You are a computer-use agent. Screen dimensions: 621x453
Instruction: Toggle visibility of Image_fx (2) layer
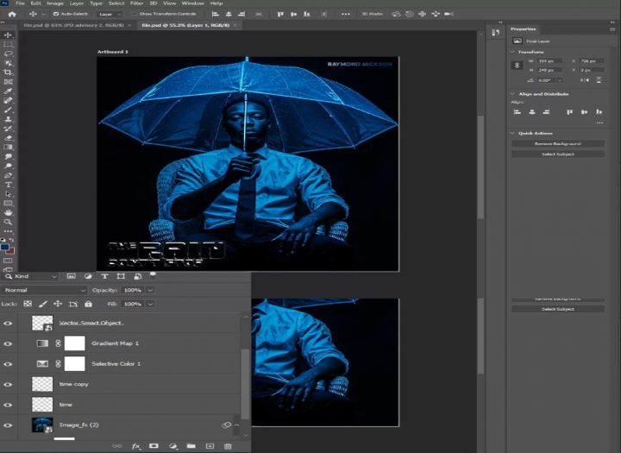[x=8, y=425]
